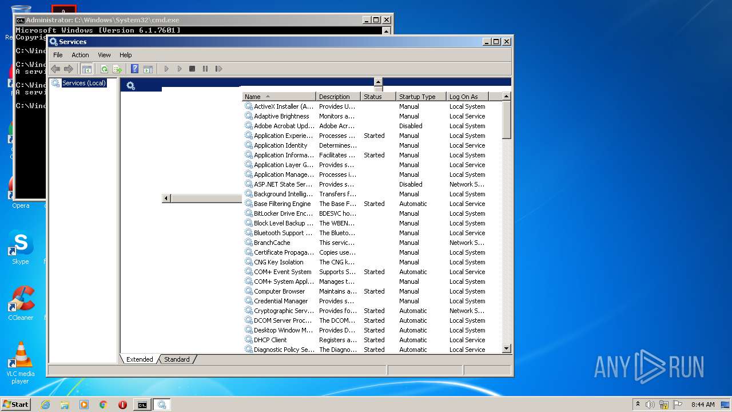The width and height of the screenshot is (732, 412).
Task: Click the vertical scrollbar thumb in services list
Action: pos(506,120)
